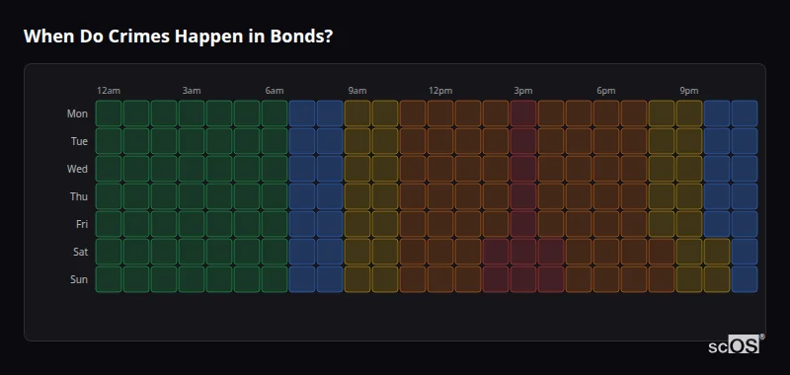This screenshot has width=790, height=375.
Task: Select the Monday 3pm red heatmap cell
Action: coord(523,113)
